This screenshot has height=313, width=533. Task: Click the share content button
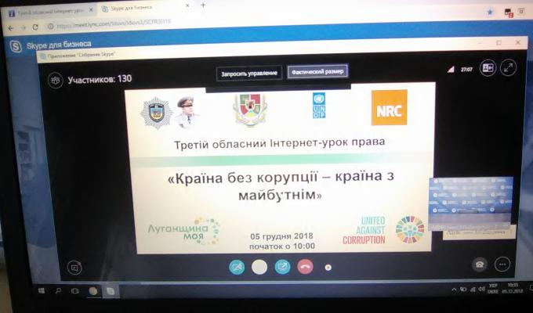click(x=282, y=267)
